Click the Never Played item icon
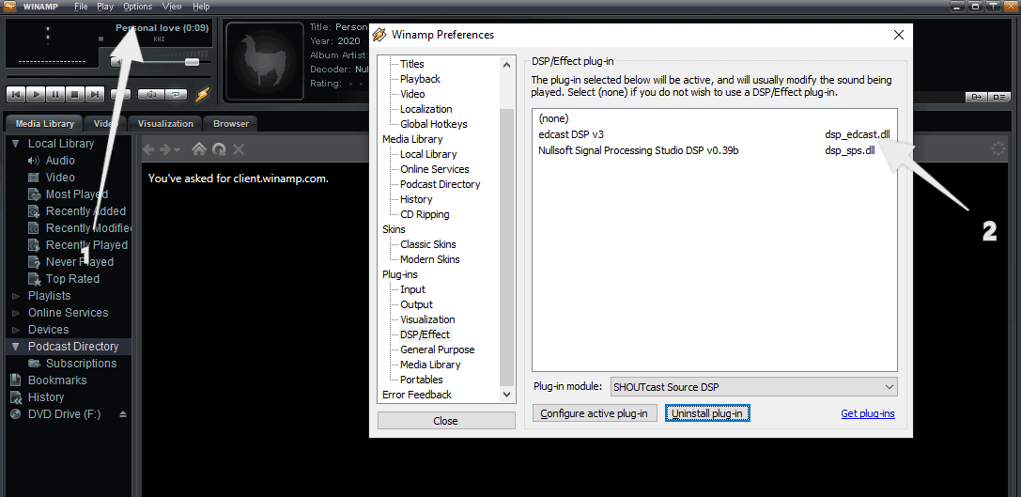The width and height of the screenshot is (1021, 497). tap(34, 262)
